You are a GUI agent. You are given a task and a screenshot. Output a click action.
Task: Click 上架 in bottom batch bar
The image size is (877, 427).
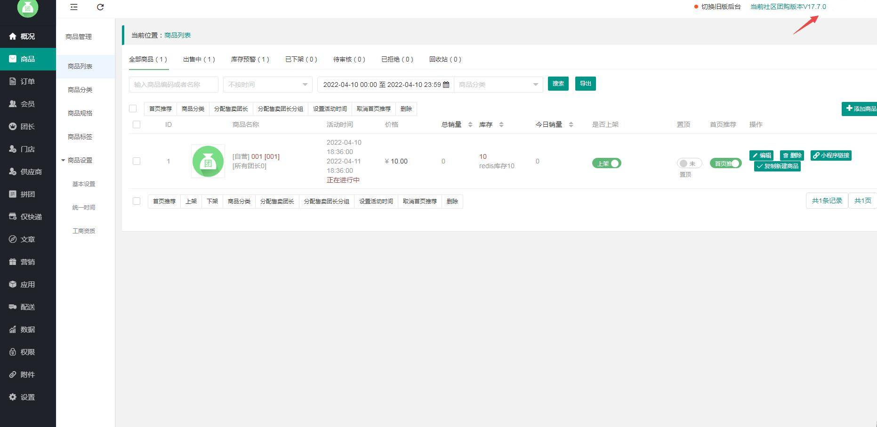(x=191, y=201)
